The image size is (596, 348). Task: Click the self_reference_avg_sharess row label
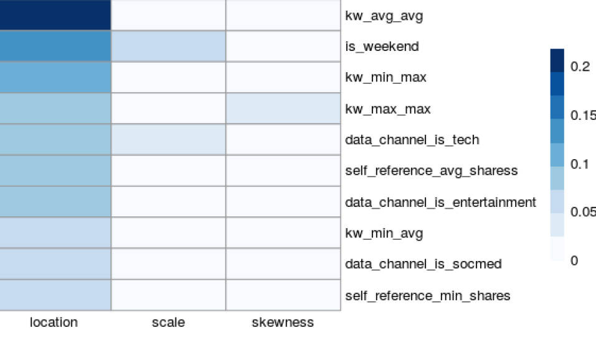(x=431, y=171)
